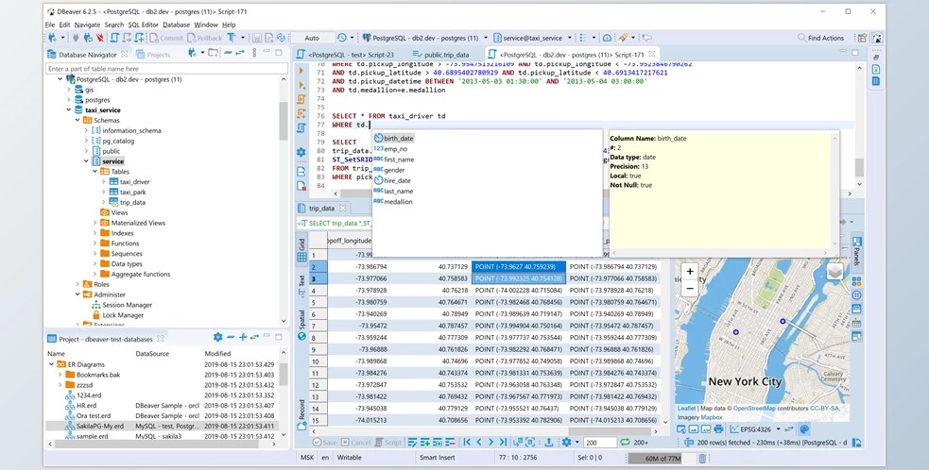Close the Script-171 editor tab

click(652, 54)
